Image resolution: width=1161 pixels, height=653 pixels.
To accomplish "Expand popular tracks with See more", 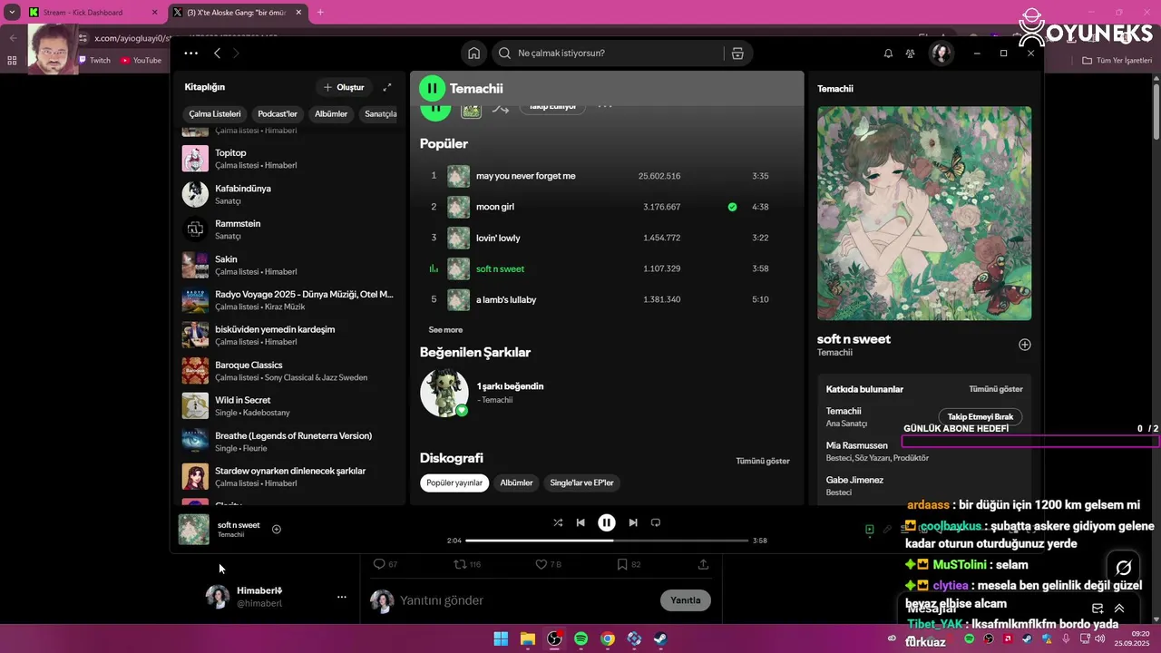I will [445, 330].
